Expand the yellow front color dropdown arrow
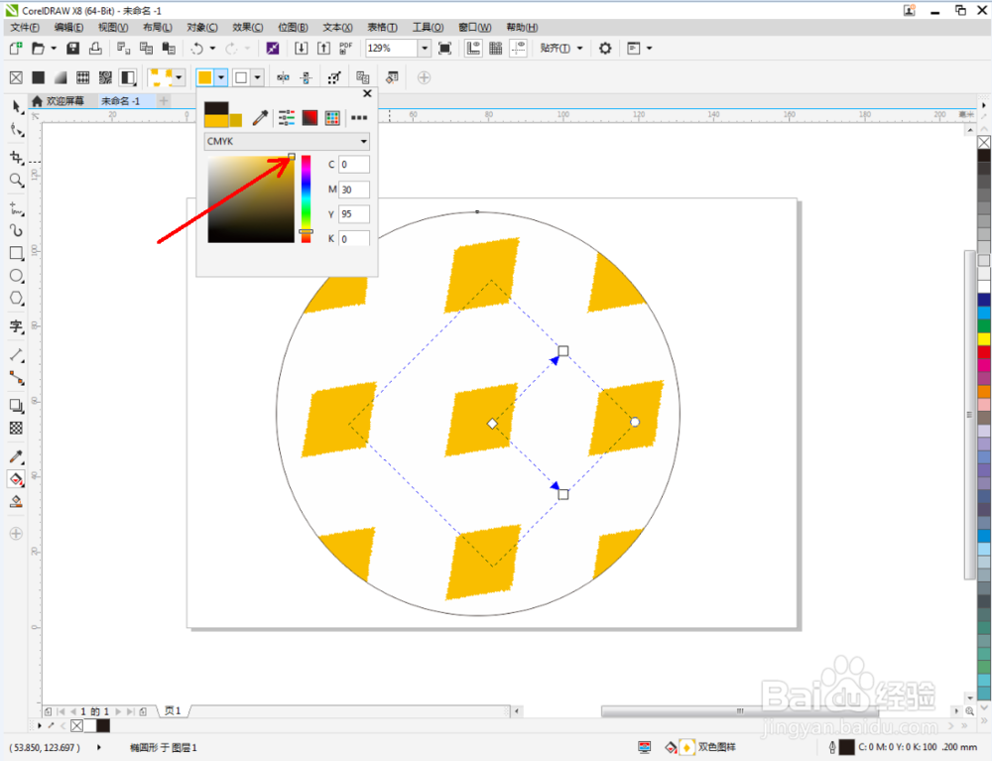This screenshot has width=992, height=761. click(221, 77)
